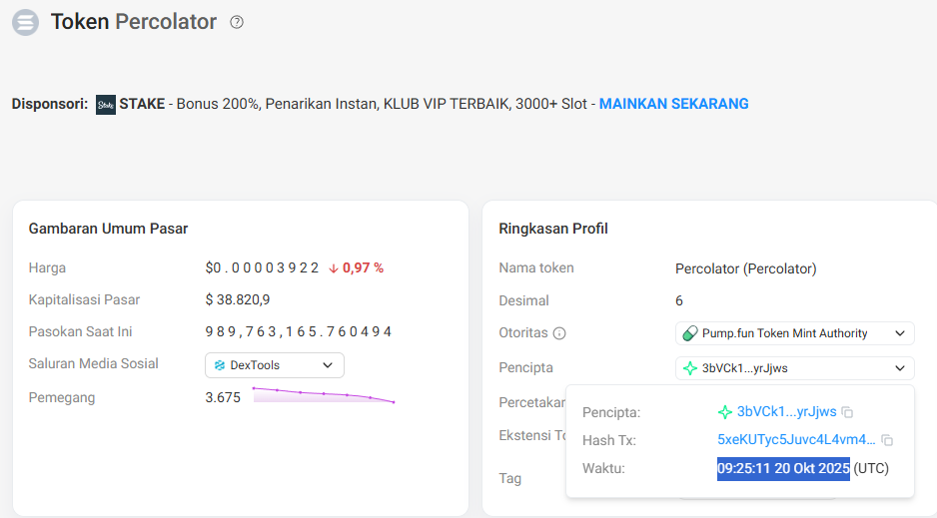This screenshot has width=937, height=518.
Task: Click the green sparkle icon in popup Pencipta row
Action: (725, 412)
